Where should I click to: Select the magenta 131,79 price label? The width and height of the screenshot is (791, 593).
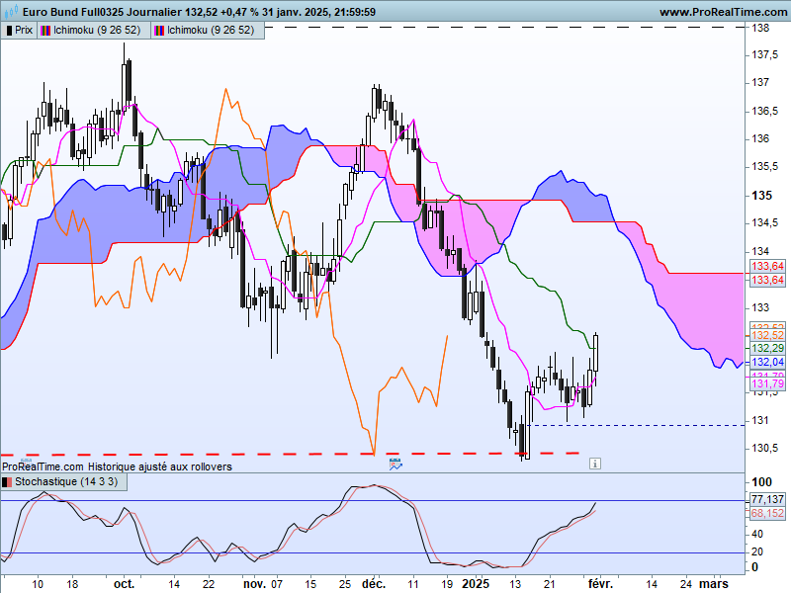(x=767, y=384)
